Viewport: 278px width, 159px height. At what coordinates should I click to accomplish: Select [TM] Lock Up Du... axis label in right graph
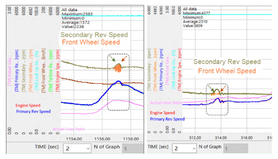point(174,70)
